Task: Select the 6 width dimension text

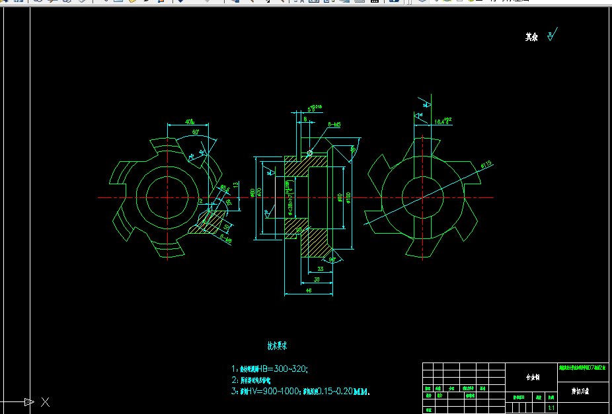Action: click(305, 120)
